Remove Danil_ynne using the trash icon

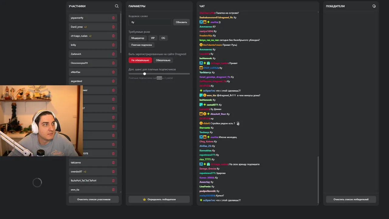coord(113,27)
